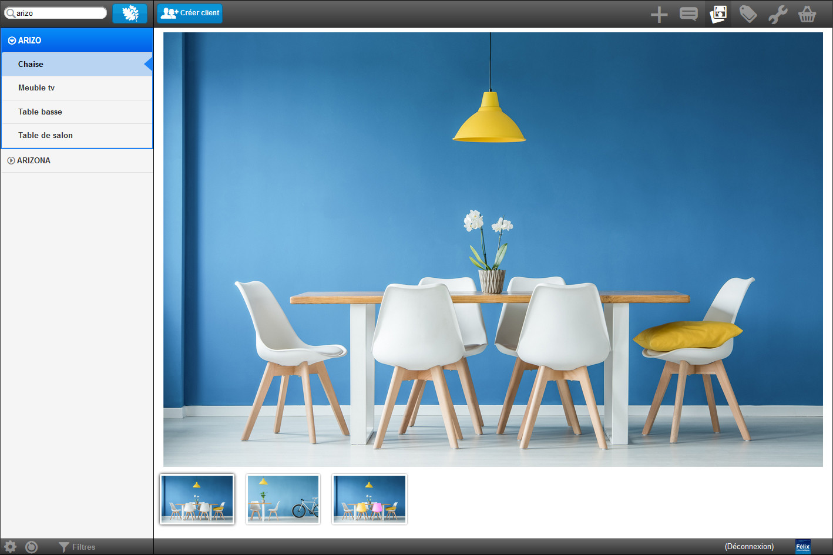Screen dimensions: 833x555
Task: Collapse the ARIZO category header
Action: 77,41
